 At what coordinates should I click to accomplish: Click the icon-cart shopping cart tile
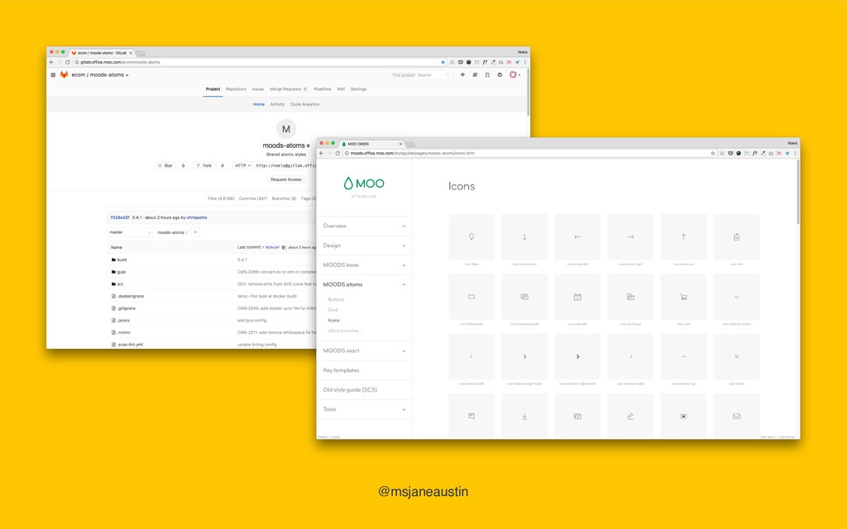tap(683, 297)
